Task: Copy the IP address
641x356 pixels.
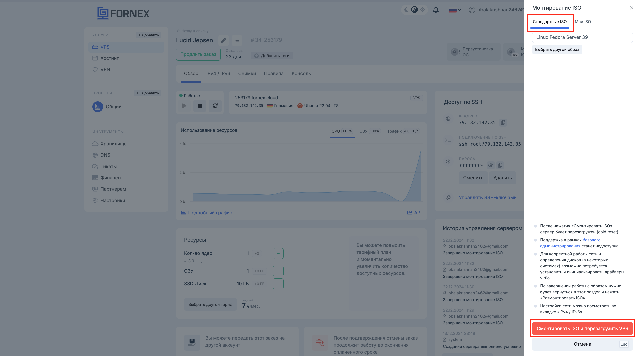Action: tap(503, 123)
